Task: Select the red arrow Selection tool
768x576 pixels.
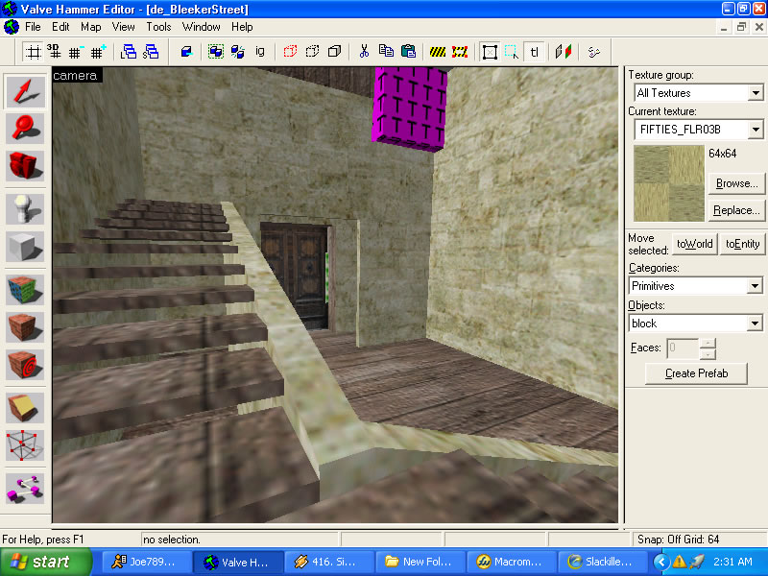Action: pyautogui.click(x=25, y=91)
